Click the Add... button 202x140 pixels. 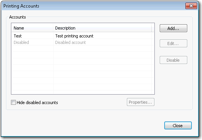173,28
